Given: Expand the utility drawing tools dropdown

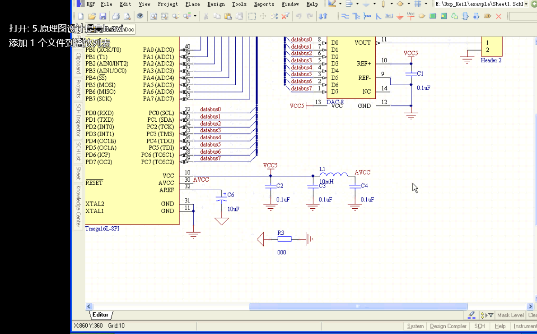Looking at the screenshot, I should tap(341, 4).
